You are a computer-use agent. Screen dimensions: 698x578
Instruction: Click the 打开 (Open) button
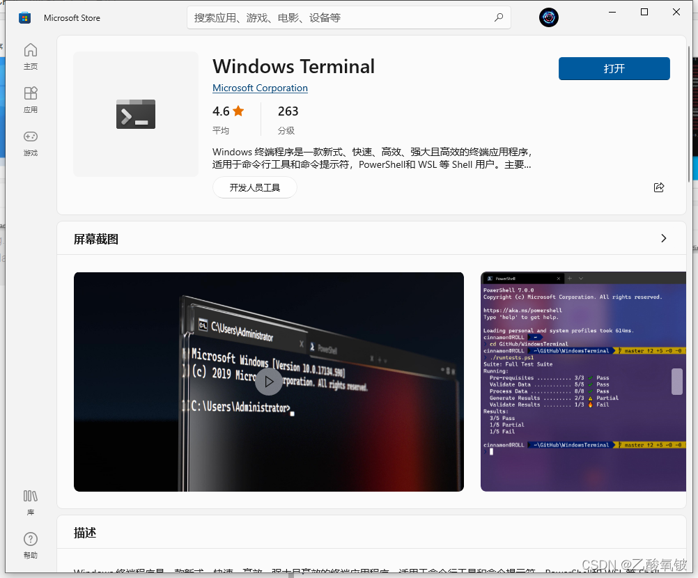coord(614,68)
